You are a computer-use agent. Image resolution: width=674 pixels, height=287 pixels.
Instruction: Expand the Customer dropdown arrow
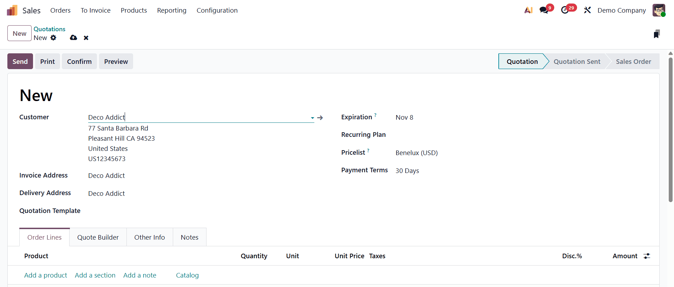(x=312, y=118)
